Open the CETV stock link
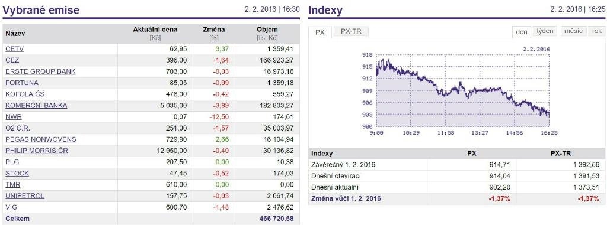The height and width of the screenshot is (225, 607). click(15, 49)
